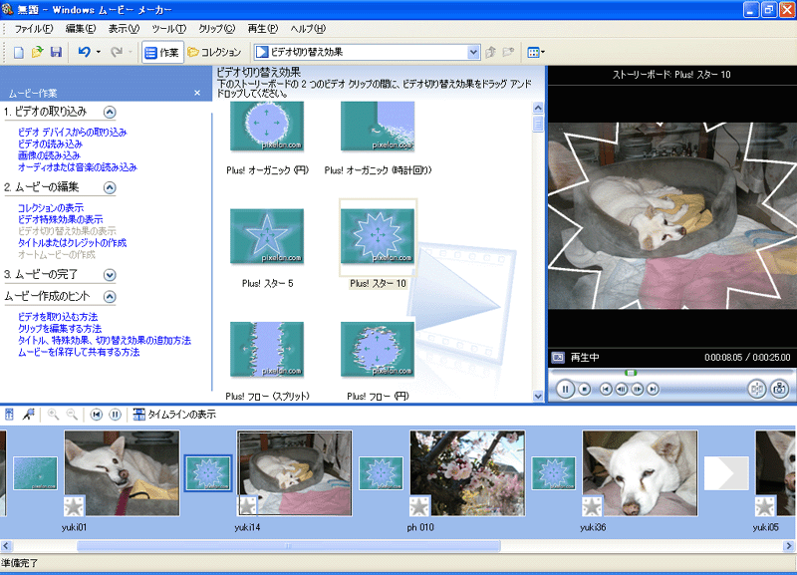The image size is (797, 575).
Task: Collapse the 2. ムービーの編集 section
Action: coord(110,187)
